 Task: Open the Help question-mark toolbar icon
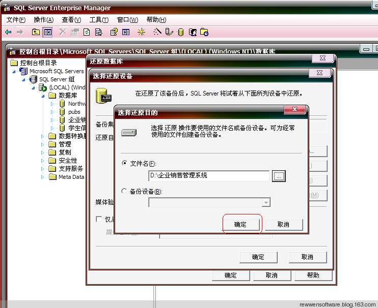tap(114, 32)
